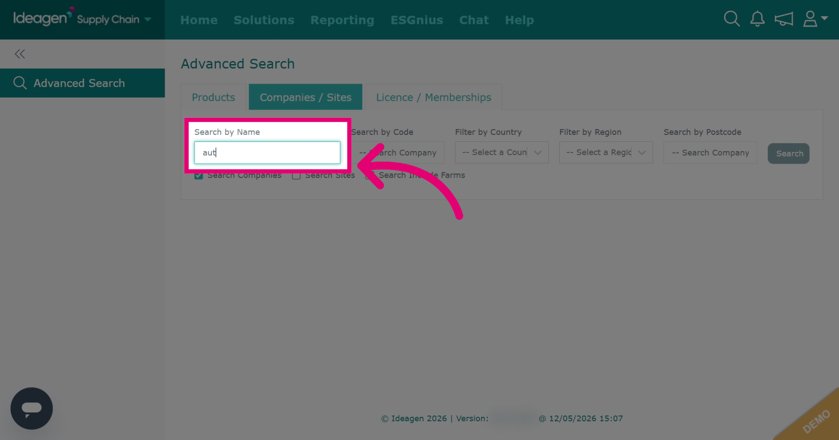Open Chat from the top navigation
The height and width of the screenshot is (440, 839).
click(x=474, y=20)
